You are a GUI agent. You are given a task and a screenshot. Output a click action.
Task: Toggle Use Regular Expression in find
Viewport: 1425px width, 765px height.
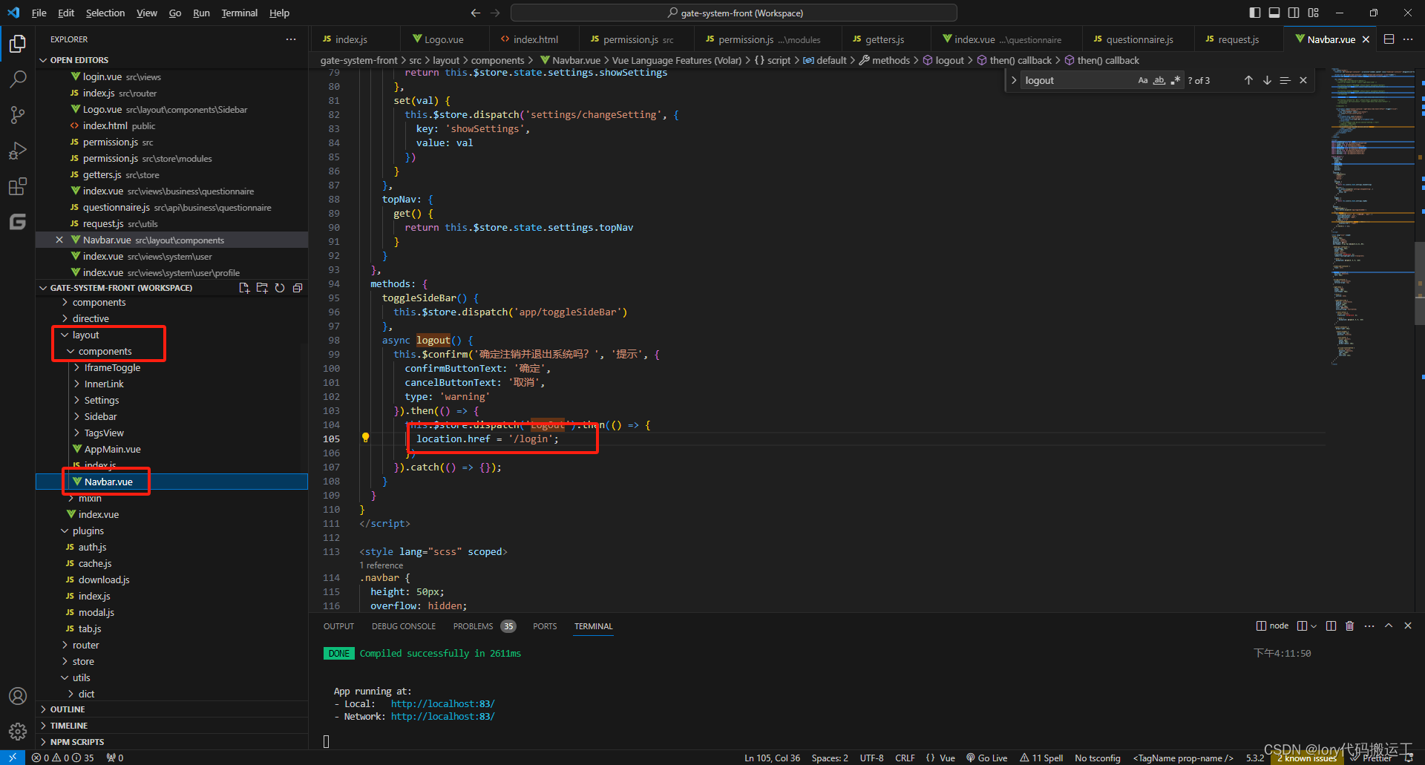coord(1176,80)
